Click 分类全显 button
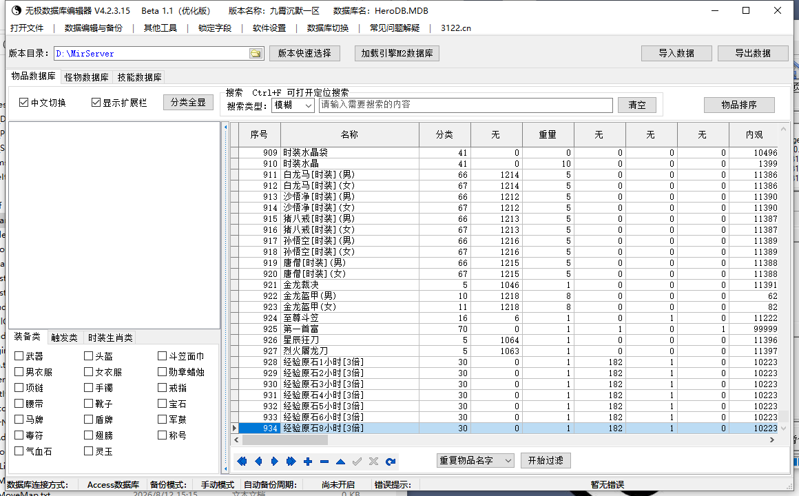Viewport: 799px width, 496px height. [x=188, y=102]
